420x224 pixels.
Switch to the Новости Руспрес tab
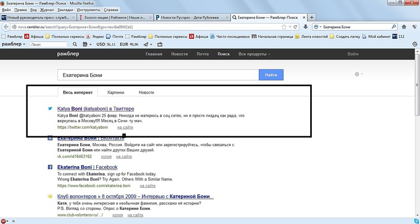(192, 17)
